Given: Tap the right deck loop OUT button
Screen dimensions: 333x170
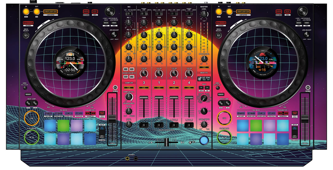Looking at the screenshot, I should pos(229,11).
